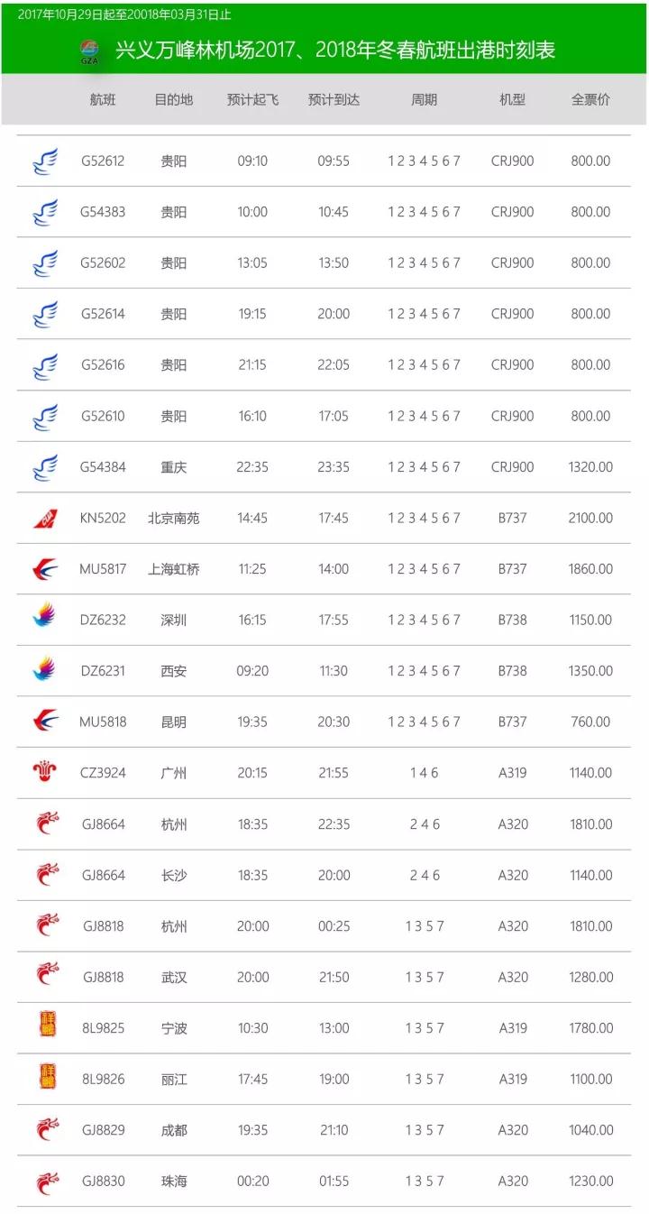The height and width of the screenshot is (1214, 649).
Task: Click destination 上海虹桥 in the table
Action: 174,569
